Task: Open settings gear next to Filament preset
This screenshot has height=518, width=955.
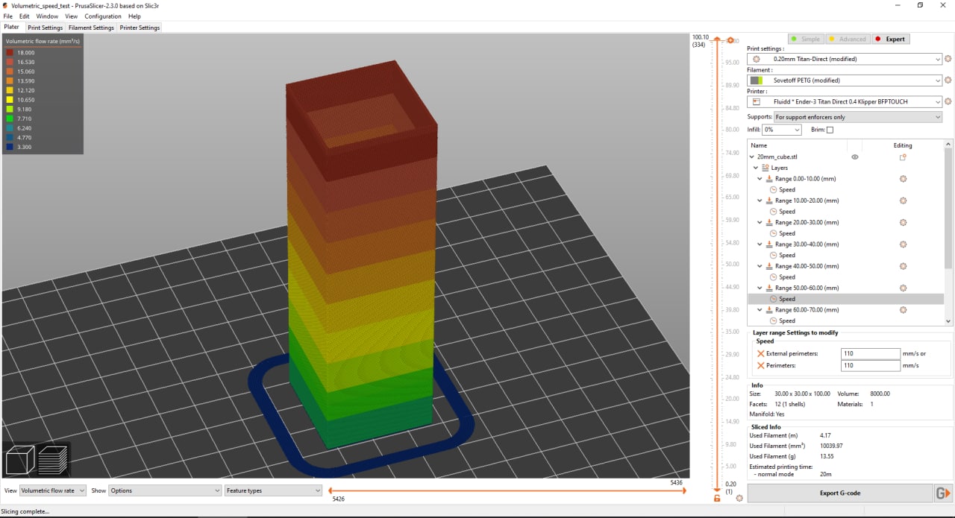Action: coord(948,80)
